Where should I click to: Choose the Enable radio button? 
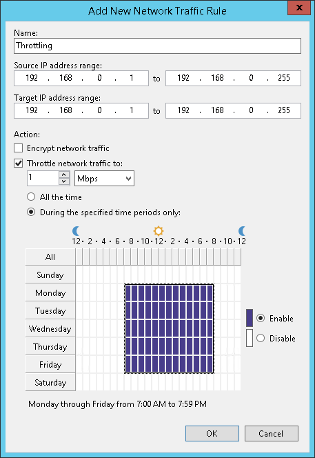(x=261, y=318)
